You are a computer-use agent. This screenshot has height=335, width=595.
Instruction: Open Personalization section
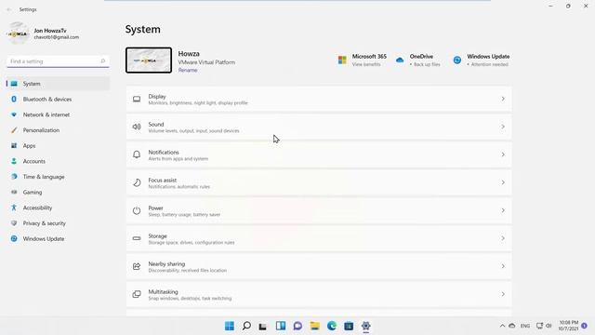click(x=58, y=130)
